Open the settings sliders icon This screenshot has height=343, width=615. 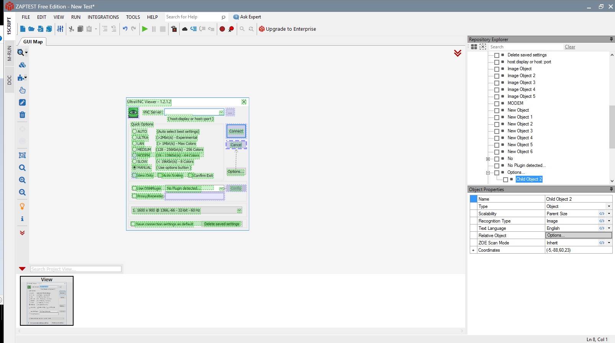click(x=60, y=29)
